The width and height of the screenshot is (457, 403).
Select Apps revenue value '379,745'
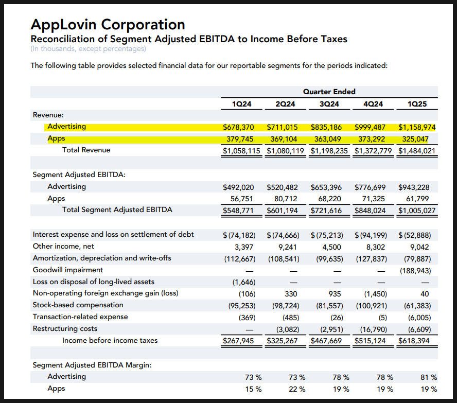pos(240,139)
